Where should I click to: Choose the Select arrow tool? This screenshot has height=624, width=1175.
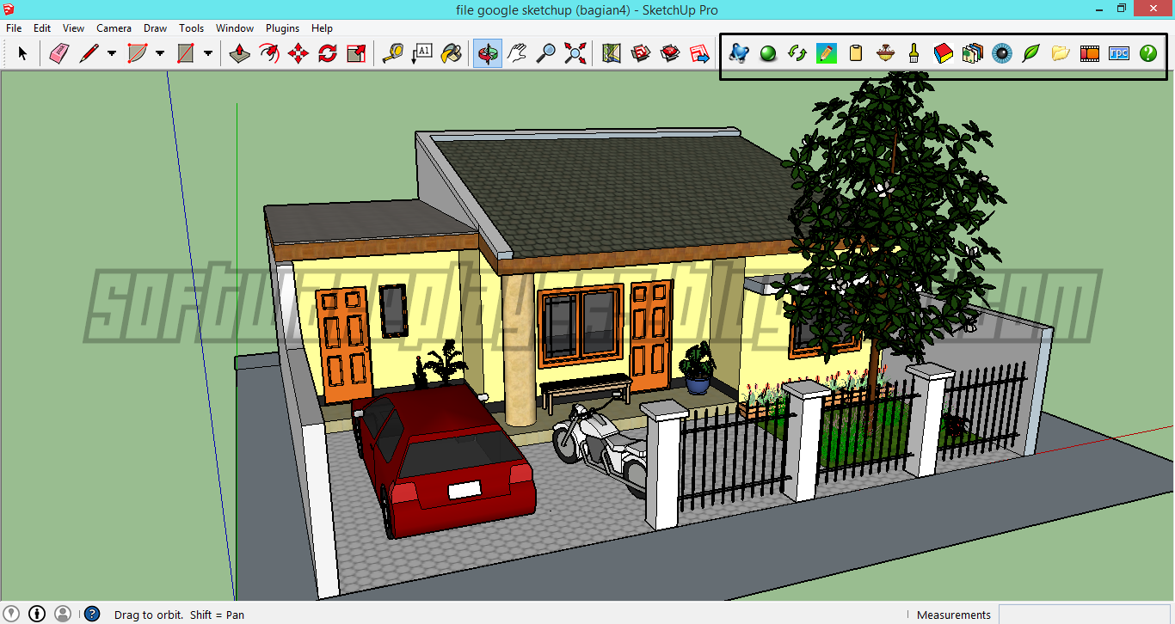coord(22,53)
